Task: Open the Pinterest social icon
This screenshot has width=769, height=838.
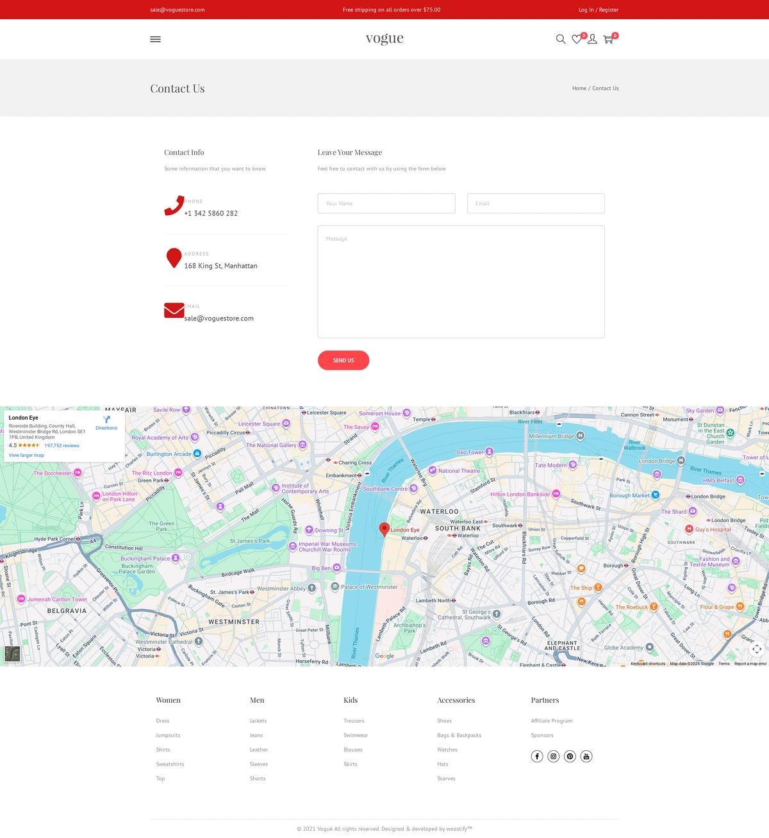Action: tap(570, 757)
